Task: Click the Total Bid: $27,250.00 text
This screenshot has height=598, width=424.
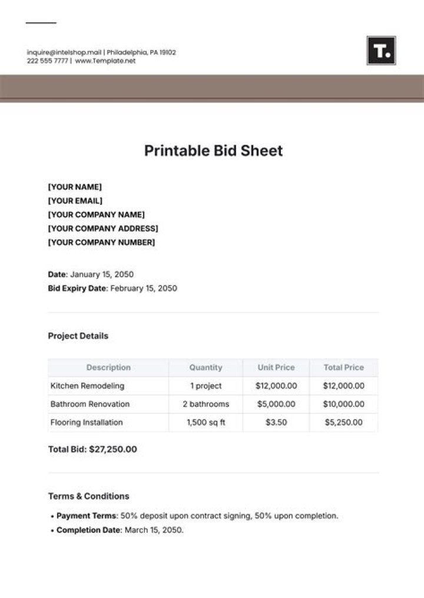Action: point(92,449)
